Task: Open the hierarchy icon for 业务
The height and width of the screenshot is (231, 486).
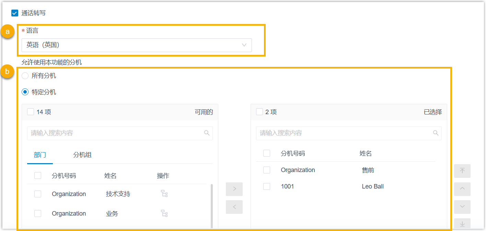Action: tap(164, 214)
